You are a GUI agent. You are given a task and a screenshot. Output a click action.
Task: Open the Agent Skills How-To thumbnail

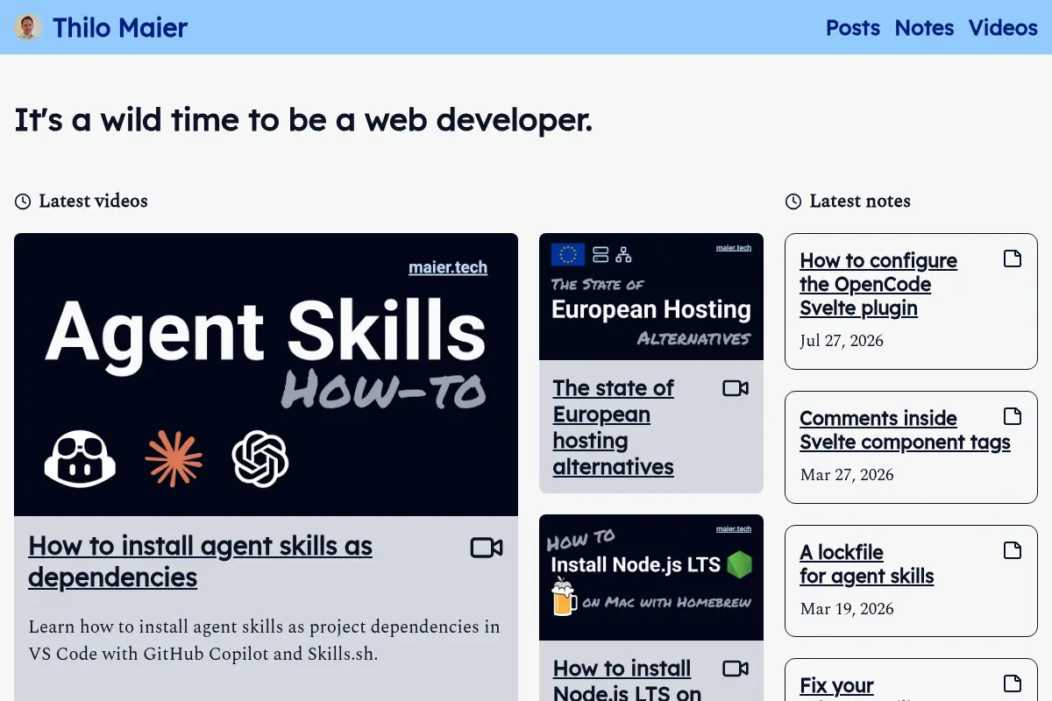coord(266,374)
